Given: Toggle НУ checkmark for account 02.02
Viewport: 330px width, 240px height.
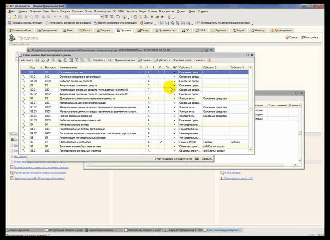Looking at the screenshot, I should (174, 94).
